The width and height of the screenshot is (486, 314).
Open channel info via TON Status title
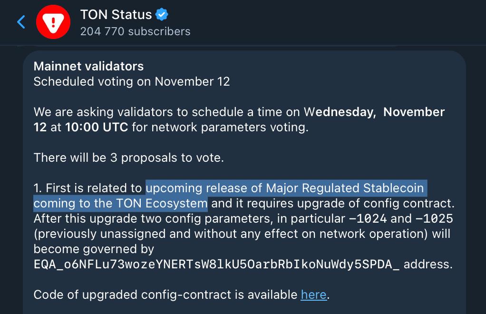point(116,15)
